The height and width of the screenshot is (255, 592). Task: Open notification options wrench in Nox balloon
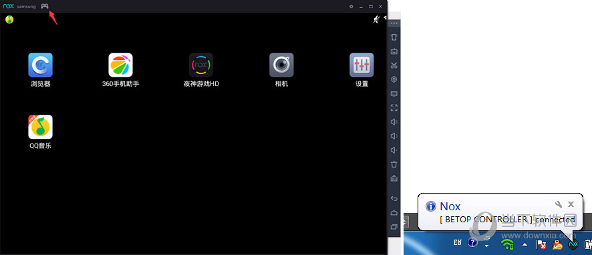pos(559,204)
